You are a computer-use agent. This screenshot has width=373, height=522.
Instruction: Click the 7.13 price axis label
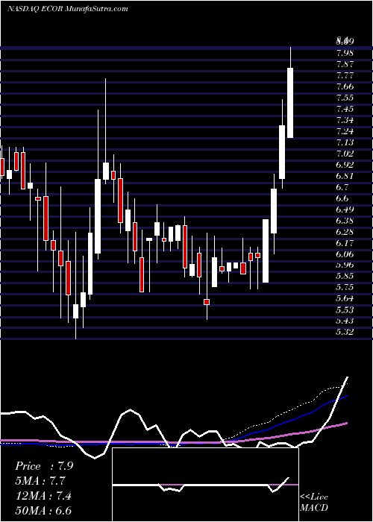(345, 142)
